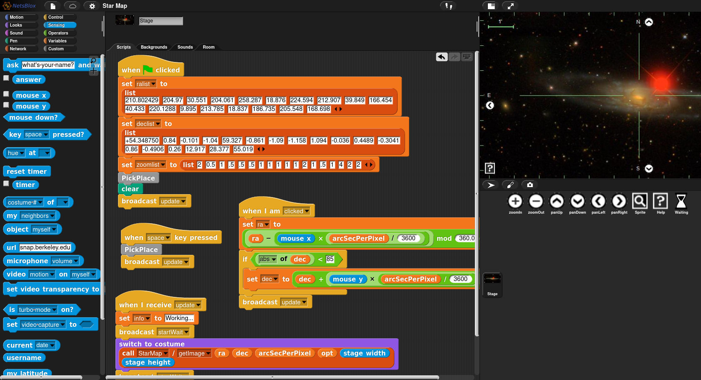The height and width of the screenshot is (380, 701).
Task: Click the panDown sprite icon
Action: click(x=578, y=204)
